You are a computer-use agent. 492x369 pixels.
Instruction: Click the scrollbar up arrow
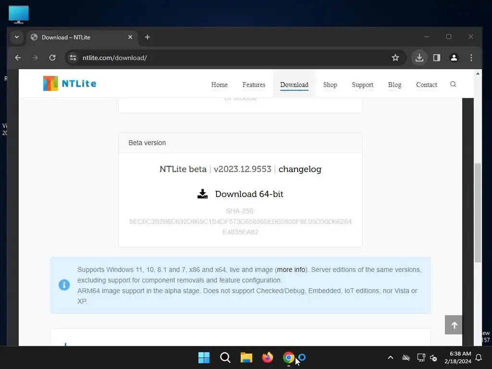(478, 74)
